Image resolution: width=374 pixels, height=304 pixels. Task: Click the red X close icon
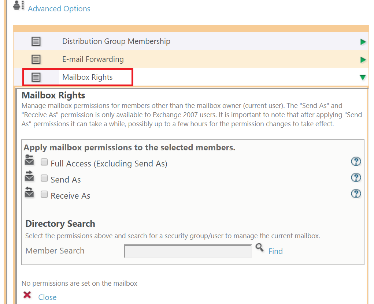[27, 295]
